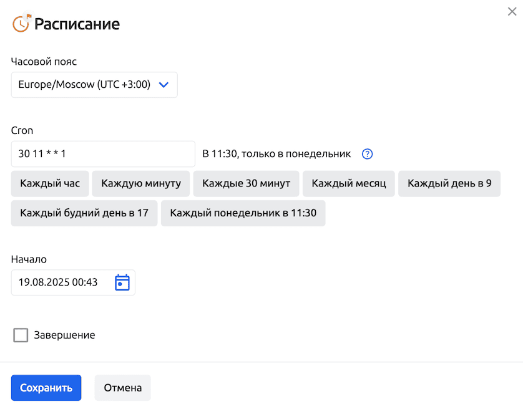Click the Расписание dialog heading
The height and width of the screenshot is (409, 523).
pos(77,24)
